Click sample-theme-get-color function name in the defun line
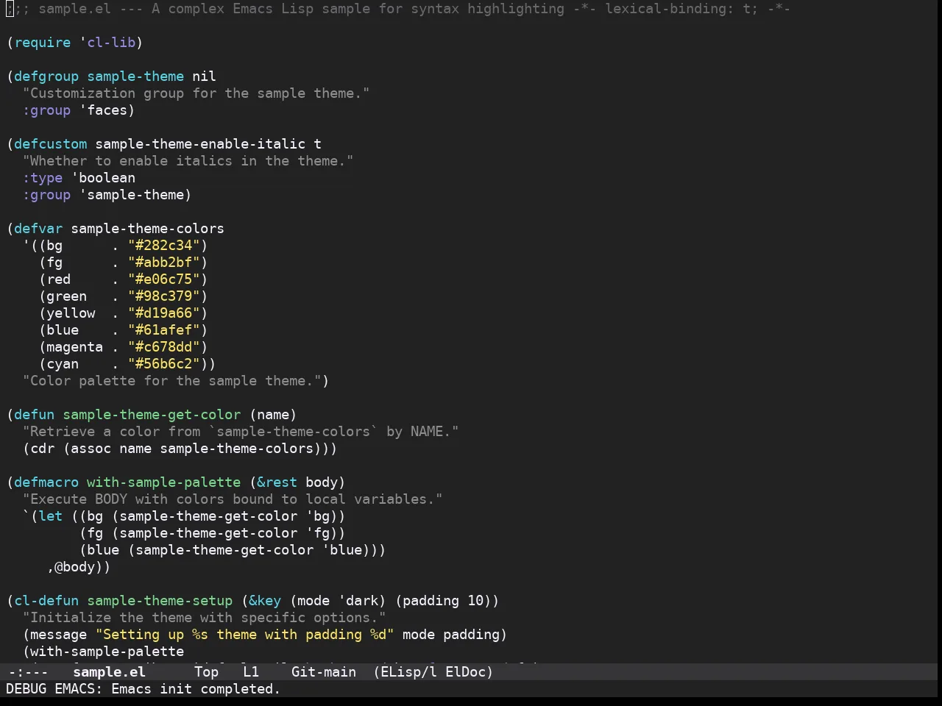The width and height of the screenshot is (942, 706). (x=152, y=415)
